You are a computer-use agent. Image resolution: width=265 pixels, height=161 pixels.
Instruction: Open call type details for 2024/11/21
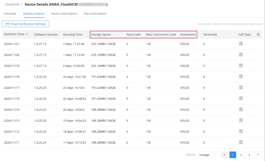[241, 44]
